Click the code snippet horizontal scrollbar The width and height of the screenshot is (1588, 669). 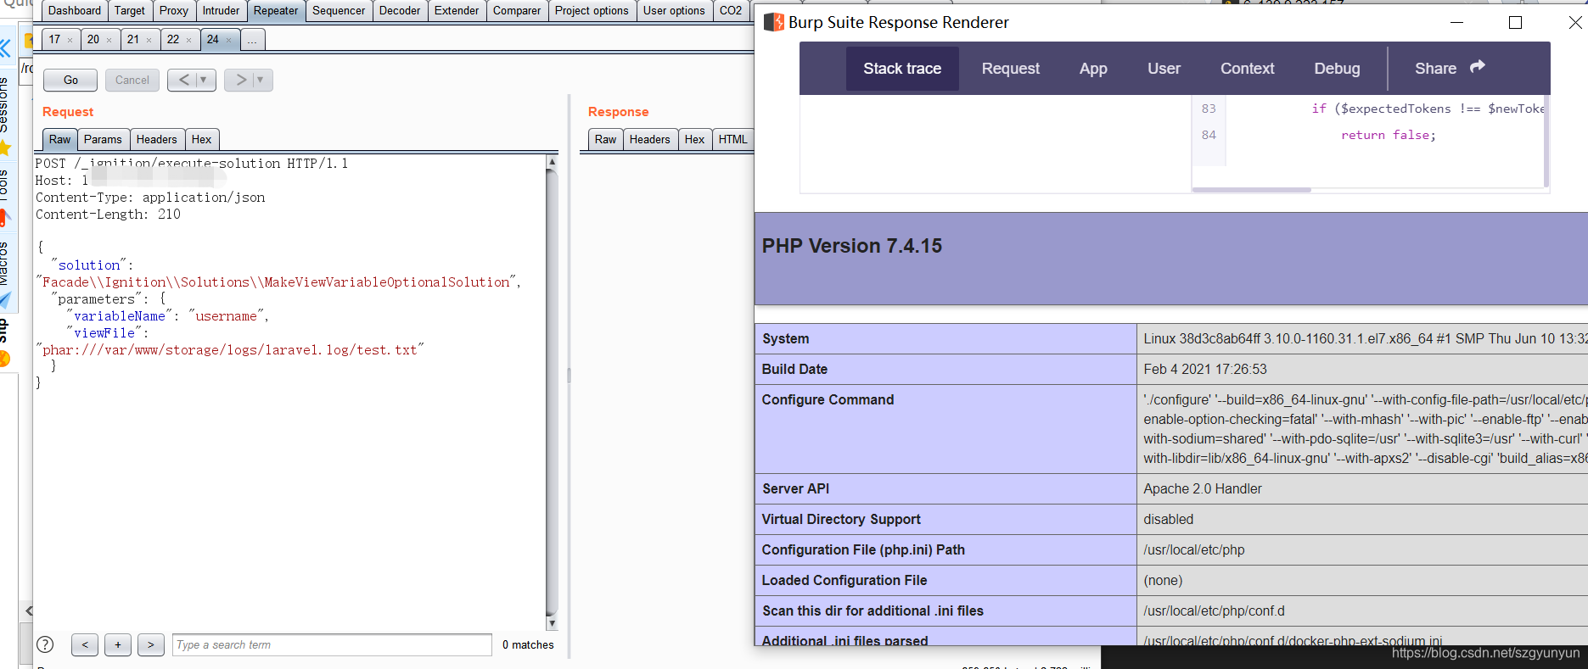point(1252,190)
